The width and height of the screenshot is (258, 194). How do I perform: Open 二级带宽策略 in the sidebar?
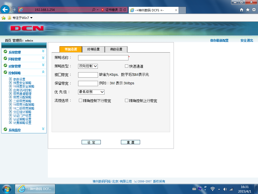point(22,101)
